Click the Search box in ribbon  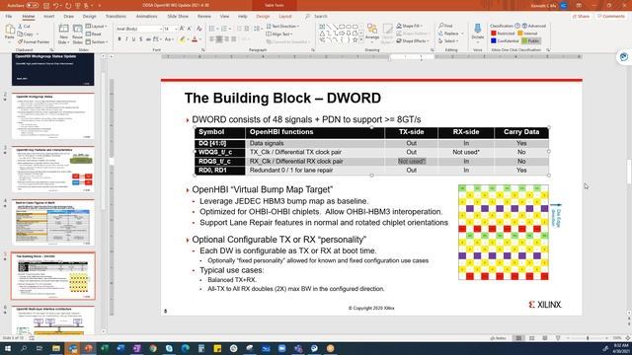(x=320, y=16)
